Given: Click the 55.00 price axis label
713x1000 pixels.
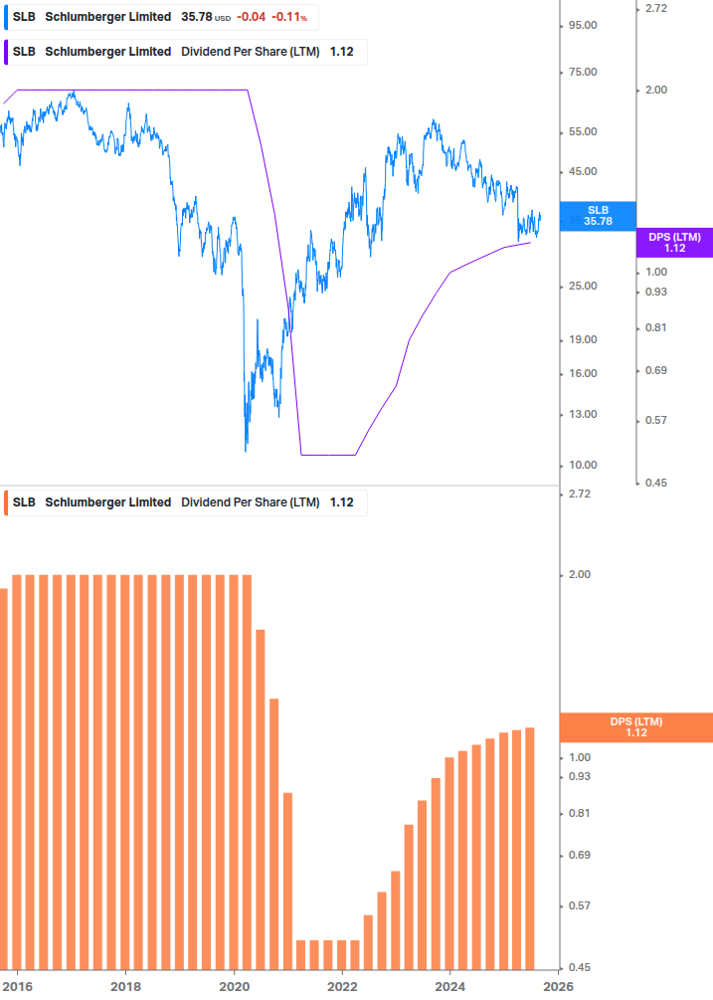Looking at the screenshot, I should [583, 132].
